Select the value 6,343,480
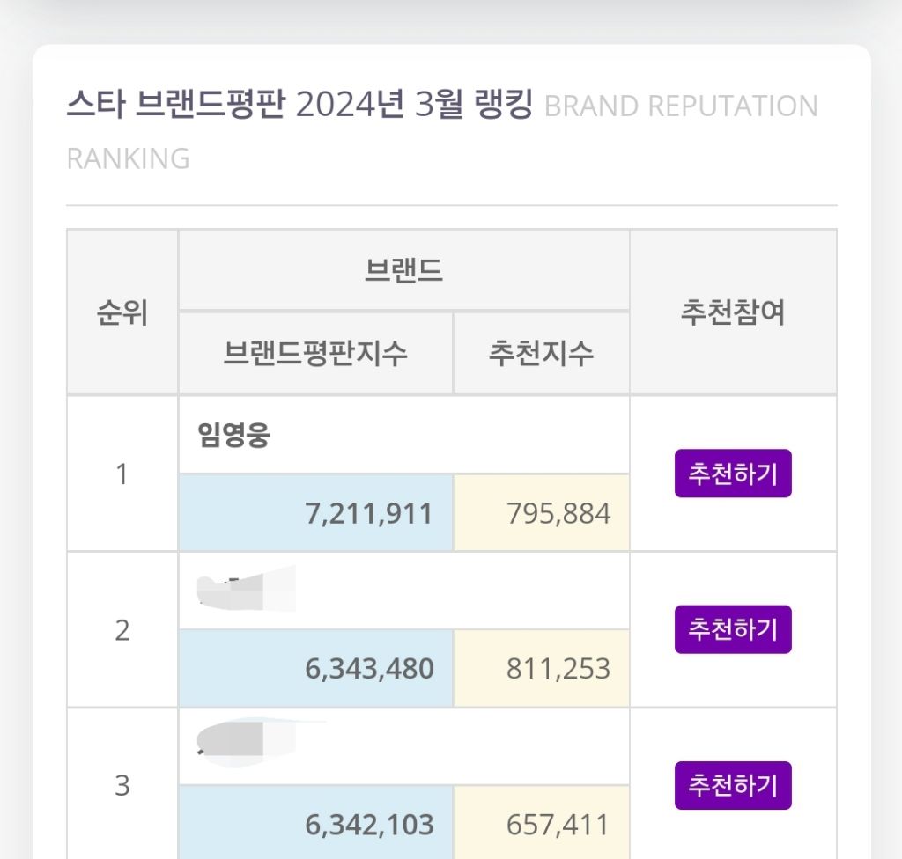 [369, 669]
